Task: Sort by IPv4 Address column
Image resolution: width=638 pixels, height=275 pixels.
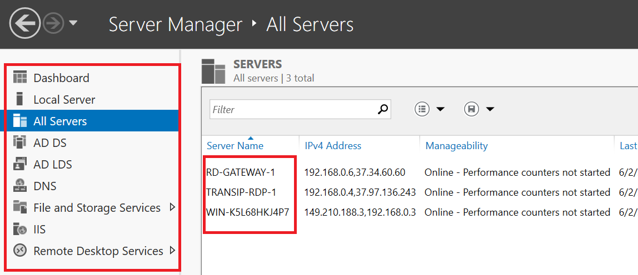Action: click(x=333, y=145)
